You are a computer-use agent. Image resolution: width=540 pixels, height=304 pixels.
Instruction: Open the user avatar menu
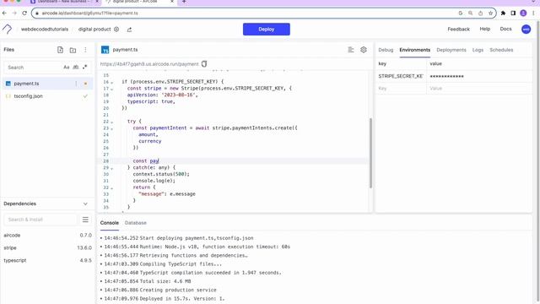[526, 30]
